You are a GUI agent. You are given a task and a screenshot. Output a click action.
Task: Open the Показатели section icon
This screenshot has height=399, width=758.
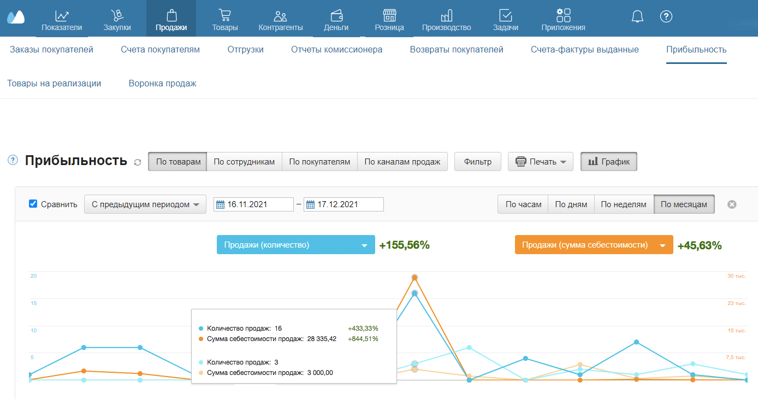pos(62,15)
